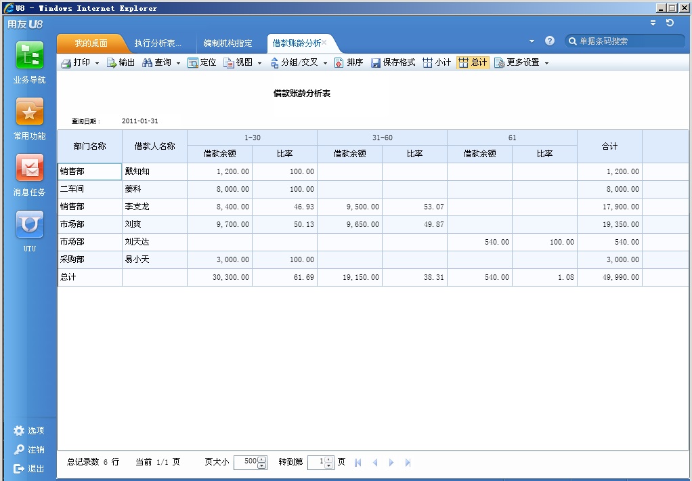This screenshot has height=481, width=692.
Task: Open 常用功能 star icon
Action: coord(30,111)
